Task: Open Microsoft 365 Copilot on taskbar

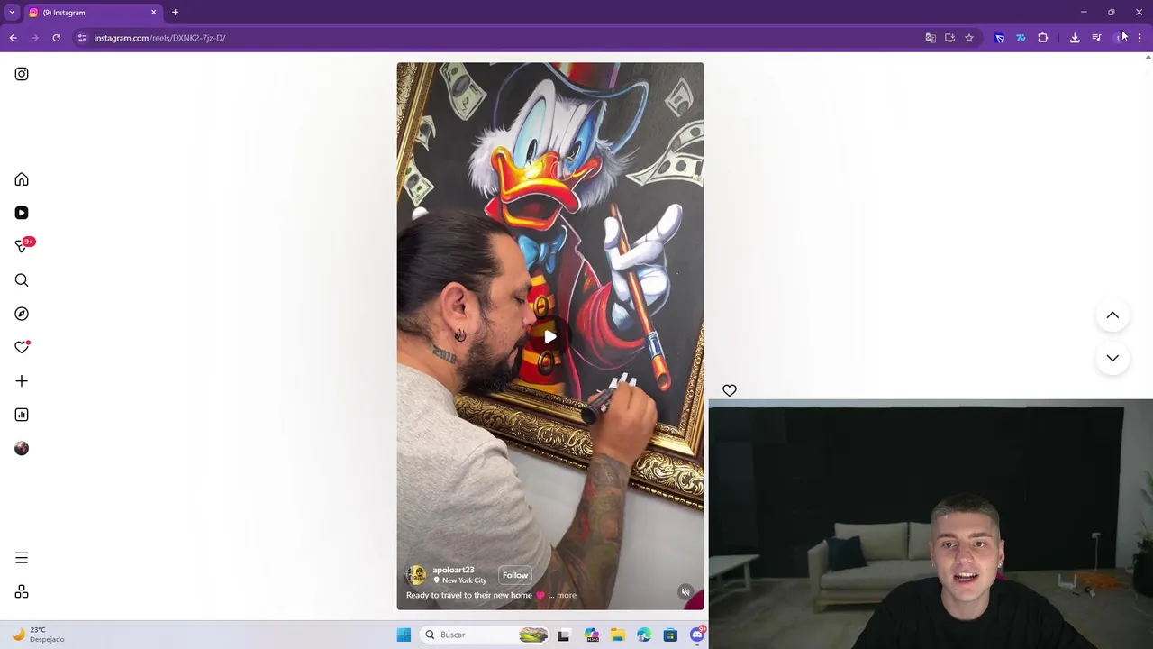Action: [x=591, y=635]
